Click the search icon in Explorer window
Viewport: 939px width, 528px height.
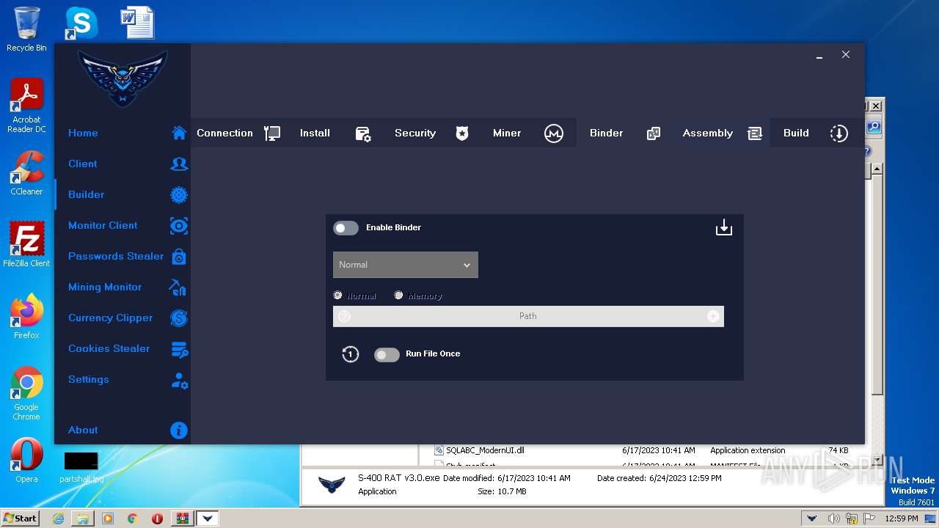coord(873,127)
